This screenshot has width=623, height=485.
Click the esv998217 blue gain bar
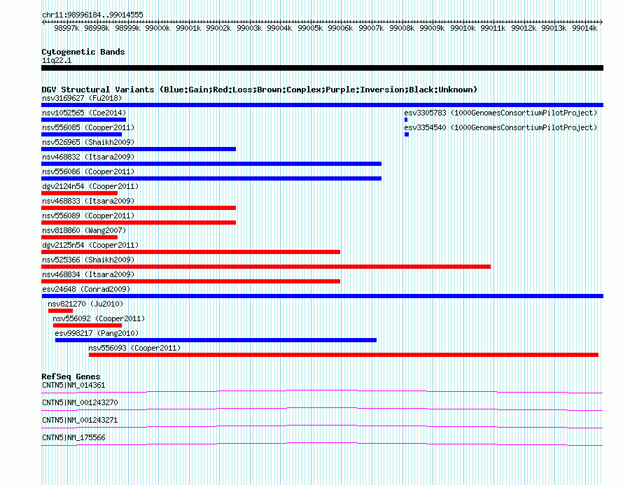click(x=216, y=340)
